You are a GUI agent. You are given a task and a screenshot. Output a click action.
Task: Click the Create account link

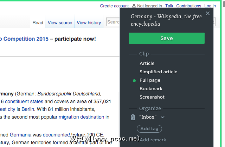pyautogui.click(x=114, y=6)
